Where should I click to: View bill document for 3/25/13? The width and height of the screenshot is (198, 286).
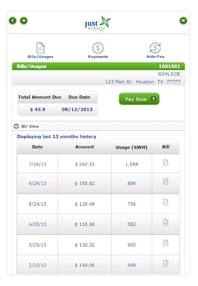[165, 243]
